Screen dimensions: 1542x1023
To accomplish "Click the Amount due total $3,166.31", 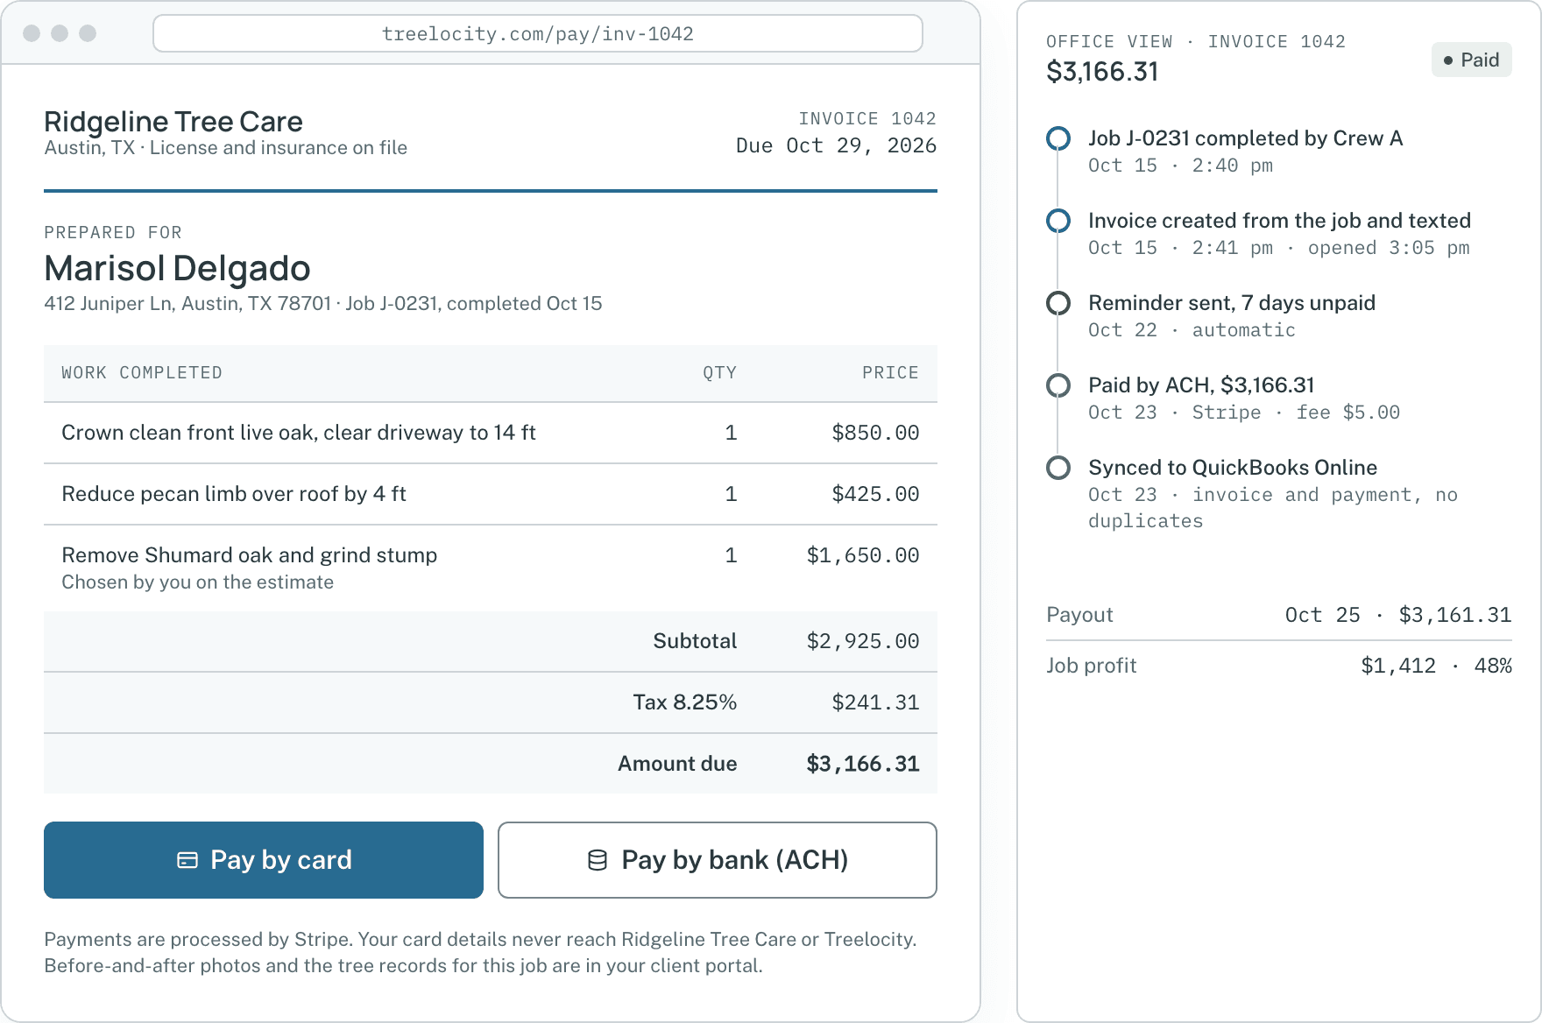I will coord(863,764).
